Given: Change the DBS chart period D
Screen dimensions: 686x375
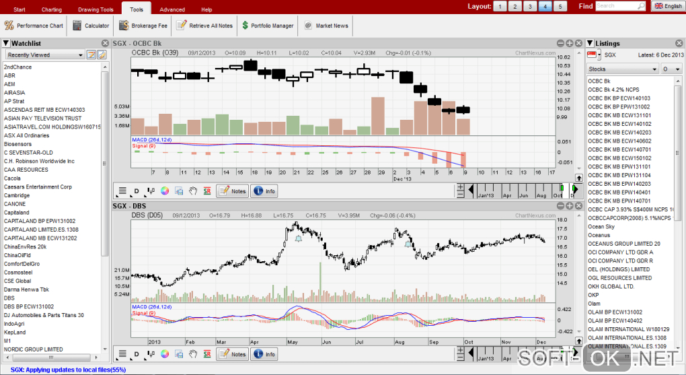Looking at the screenshot, I should tap(137, 354).
